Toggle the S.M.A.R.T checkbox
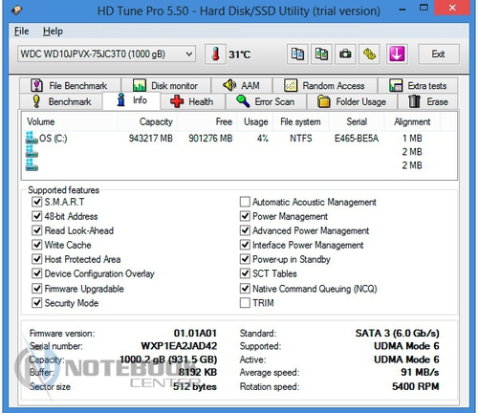 pos(37,202)
